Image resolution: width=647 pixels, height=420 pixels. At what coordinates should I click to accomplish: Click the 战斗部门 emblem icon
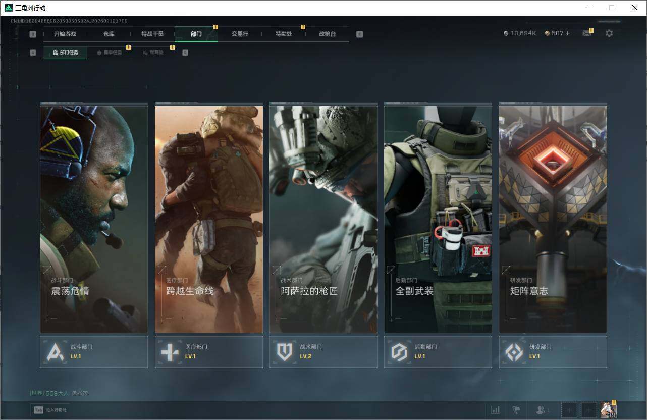[x=55, y=352]
